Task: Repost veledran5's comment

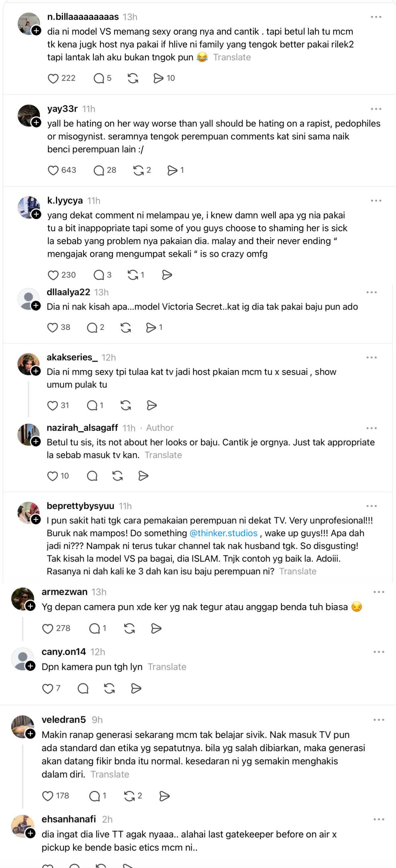Action: (129, 796)
